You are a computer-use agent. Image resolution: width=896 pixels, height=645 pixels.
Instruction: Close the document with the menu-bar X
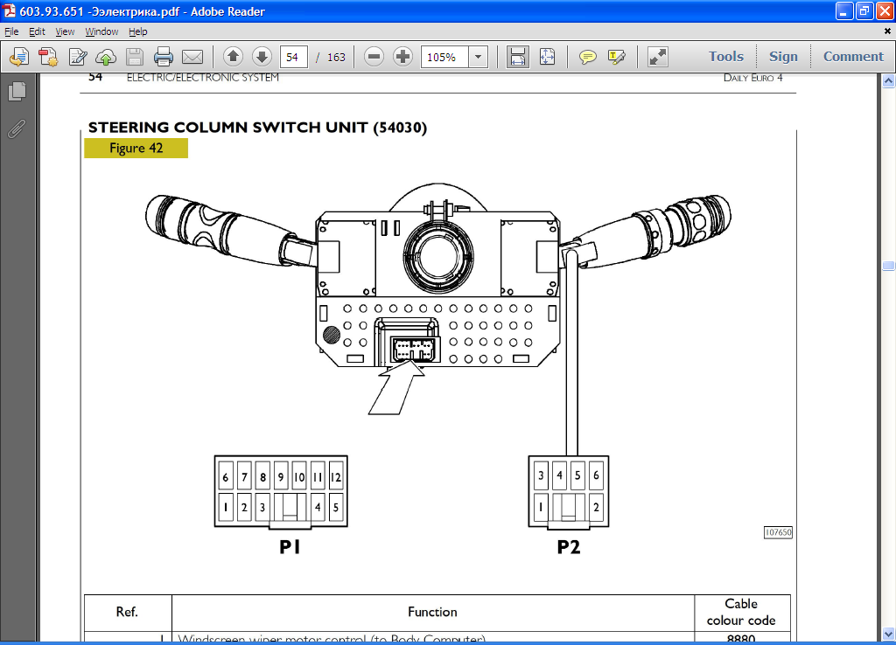coord(887,31)
